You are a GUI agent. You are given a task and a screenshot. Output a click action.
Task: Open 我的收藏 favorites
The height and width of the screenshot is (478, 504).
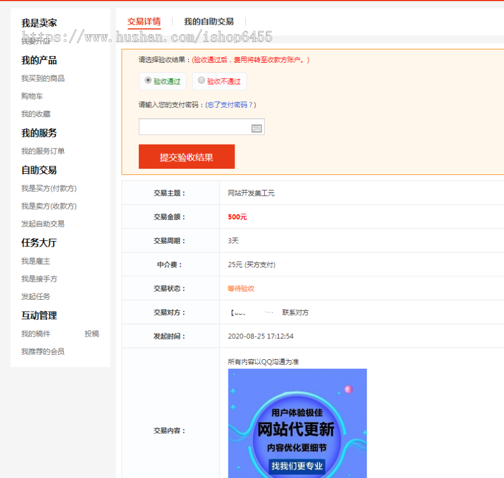tap(35, 114)
